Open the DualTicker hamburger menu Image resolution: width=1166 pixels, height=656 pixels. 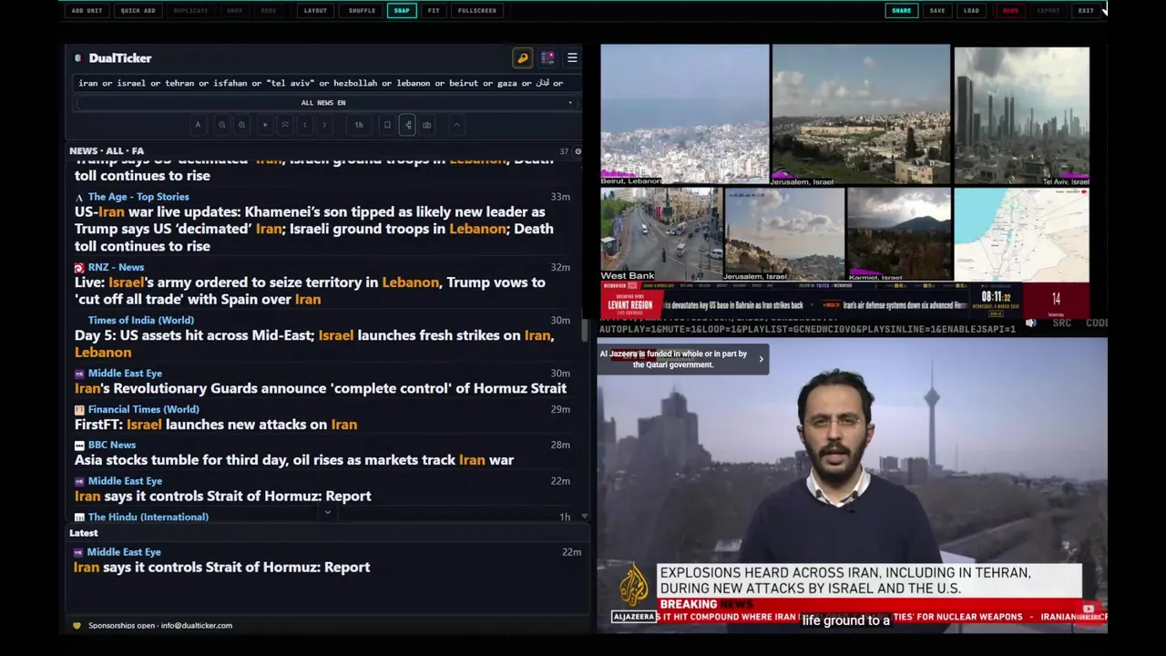point(572,57)
